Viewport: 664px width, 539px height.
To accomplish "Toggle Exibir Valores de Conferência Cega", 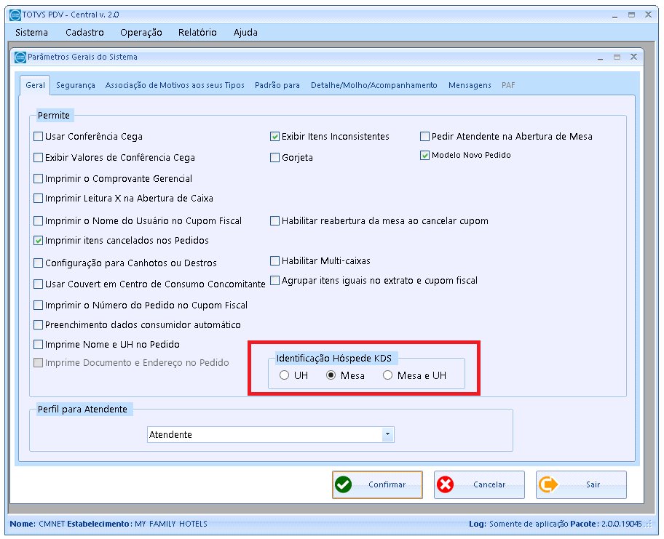I will [38, 157].
